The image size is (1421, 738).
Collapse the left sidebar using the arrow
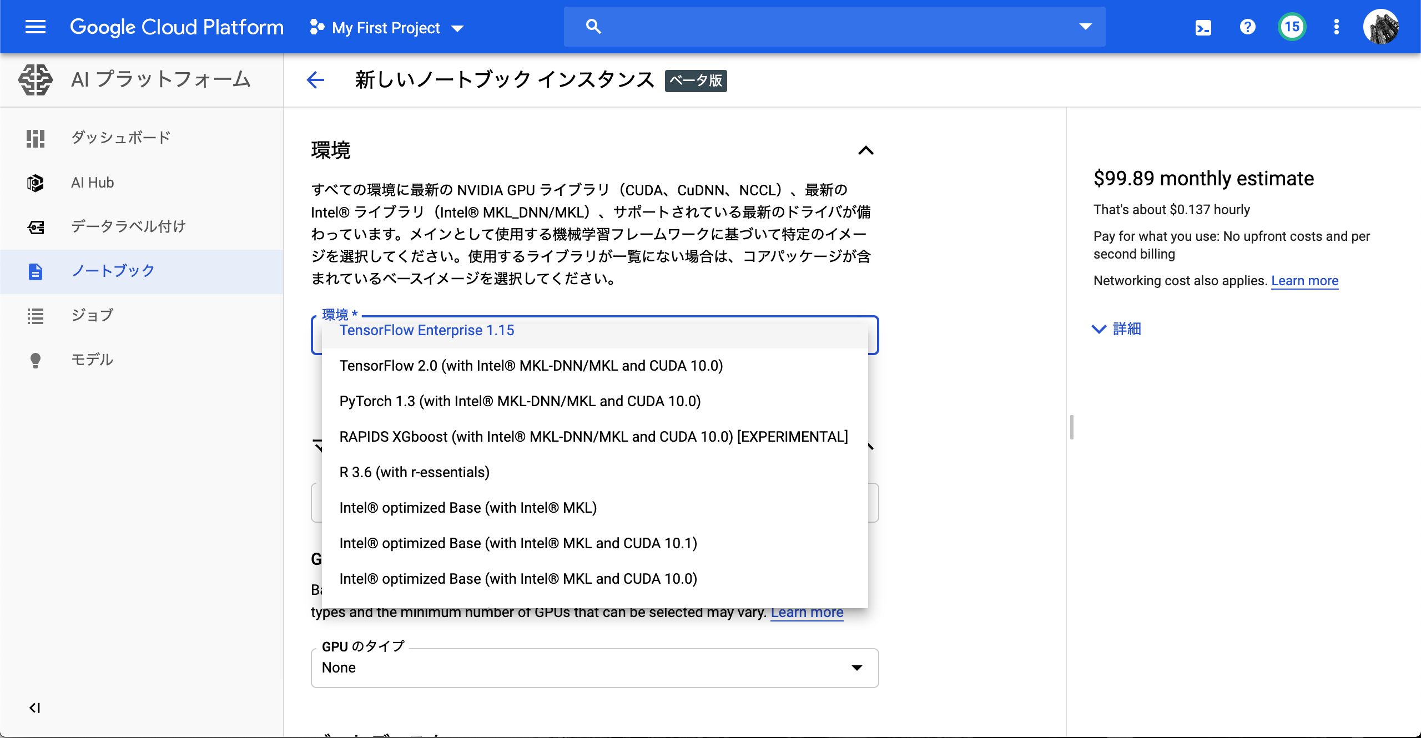(36, 707)
